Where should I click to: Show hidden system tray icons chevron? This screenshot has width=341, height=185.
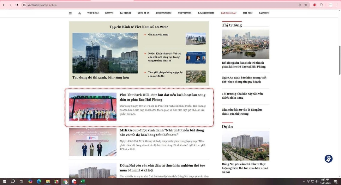click(x=304, y=182)
